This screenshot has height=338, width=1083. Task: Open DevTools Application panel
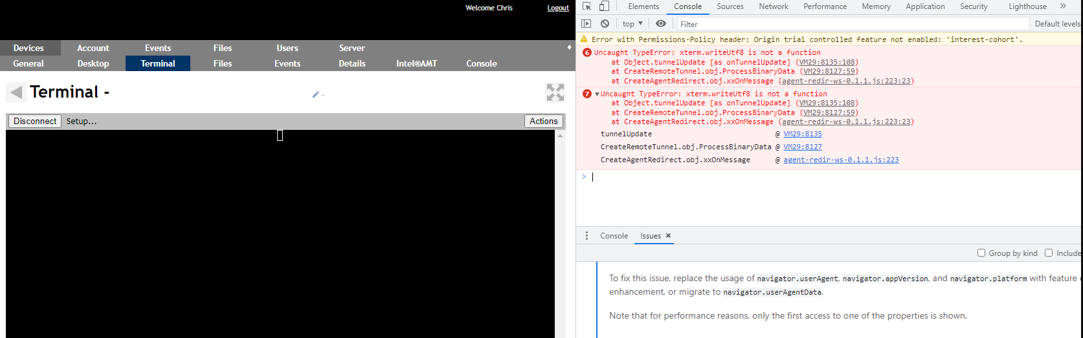point(925,6)
